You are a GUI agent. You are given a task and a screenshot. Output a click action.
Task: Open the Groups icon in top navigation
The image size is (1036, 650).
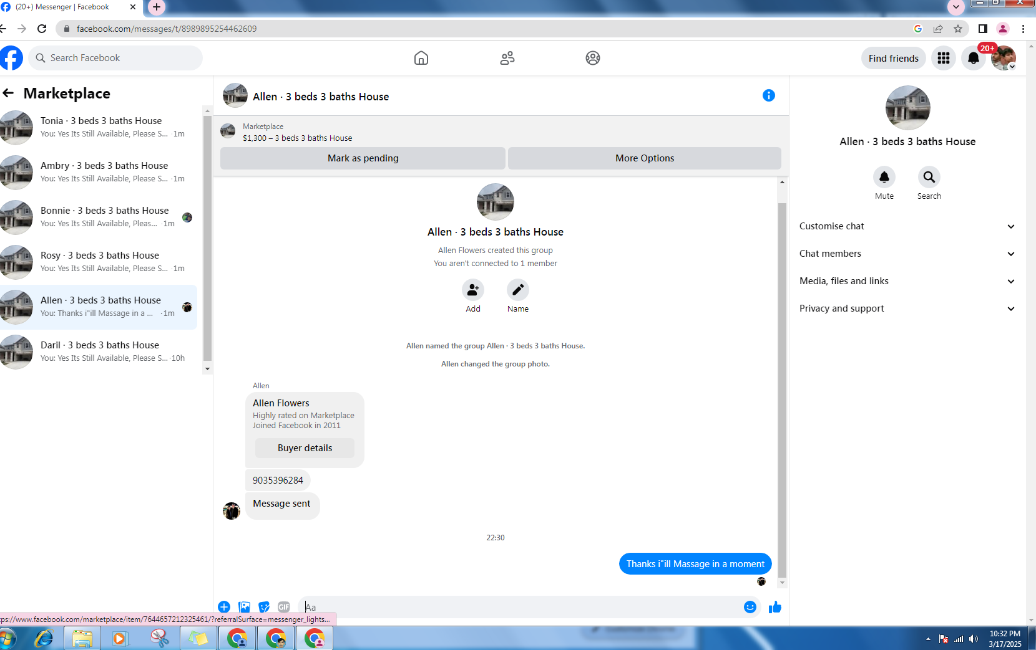click(x=593, y=58)
